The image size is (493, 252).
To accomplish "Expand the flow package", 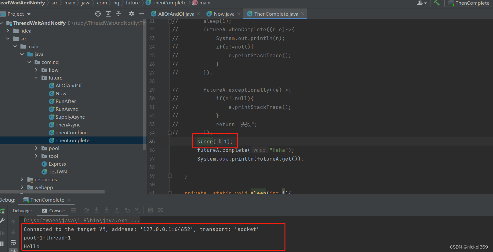I will 36,70.
